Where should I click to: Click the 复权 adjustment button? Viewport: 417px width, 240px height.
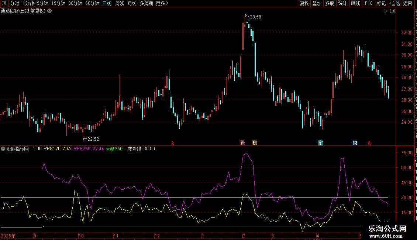pos(304,3)
